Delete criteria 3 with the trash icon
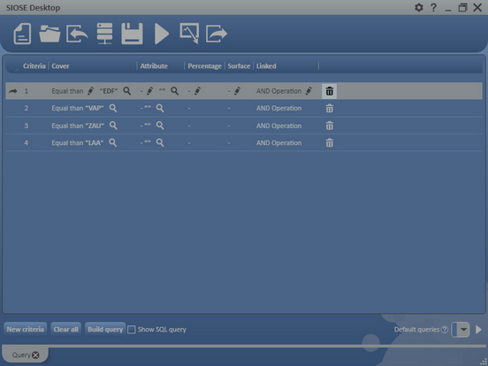The height and width of the screenshot is (366, 488). coord(329,126)
